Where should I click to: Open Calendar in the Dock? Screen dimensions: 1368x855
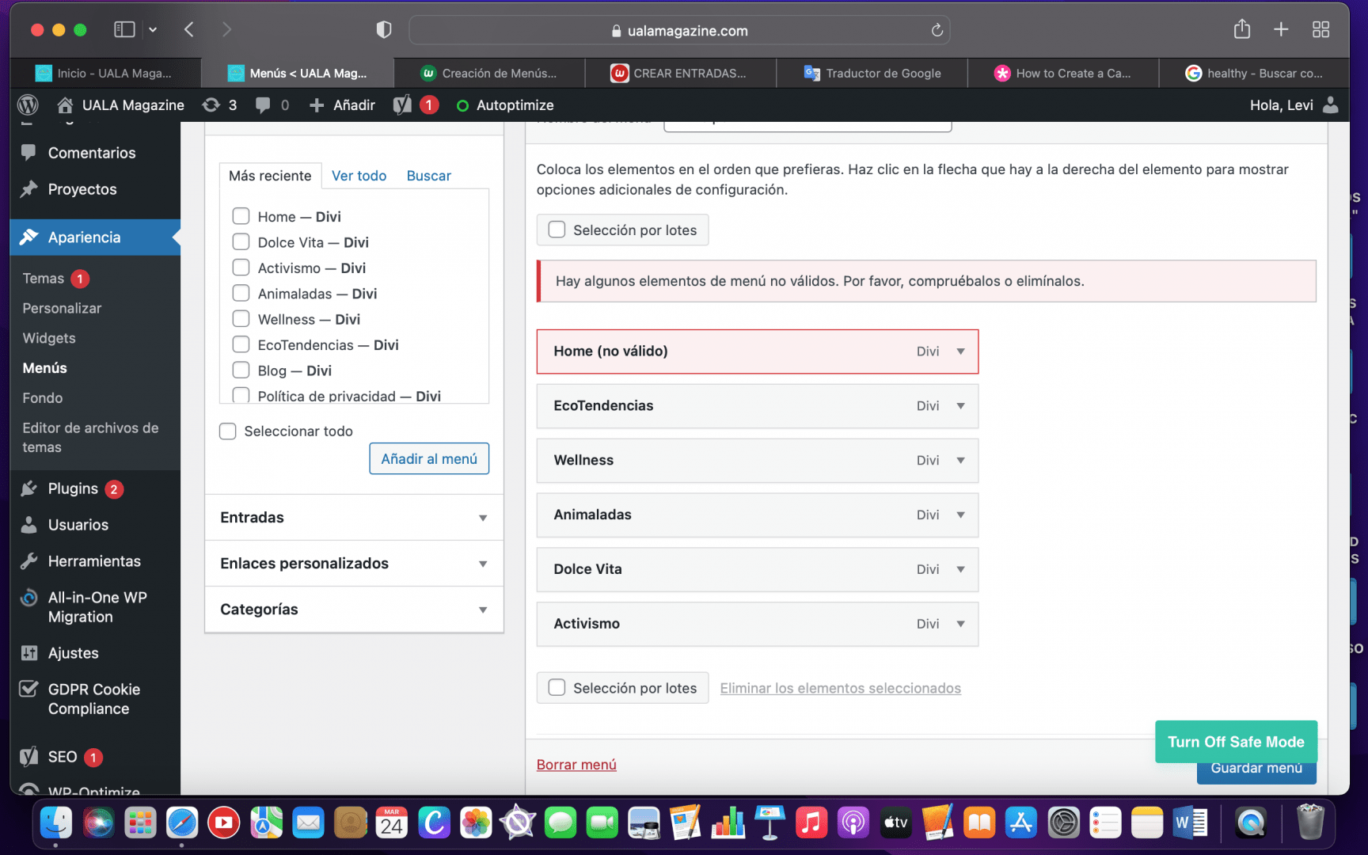392,823
